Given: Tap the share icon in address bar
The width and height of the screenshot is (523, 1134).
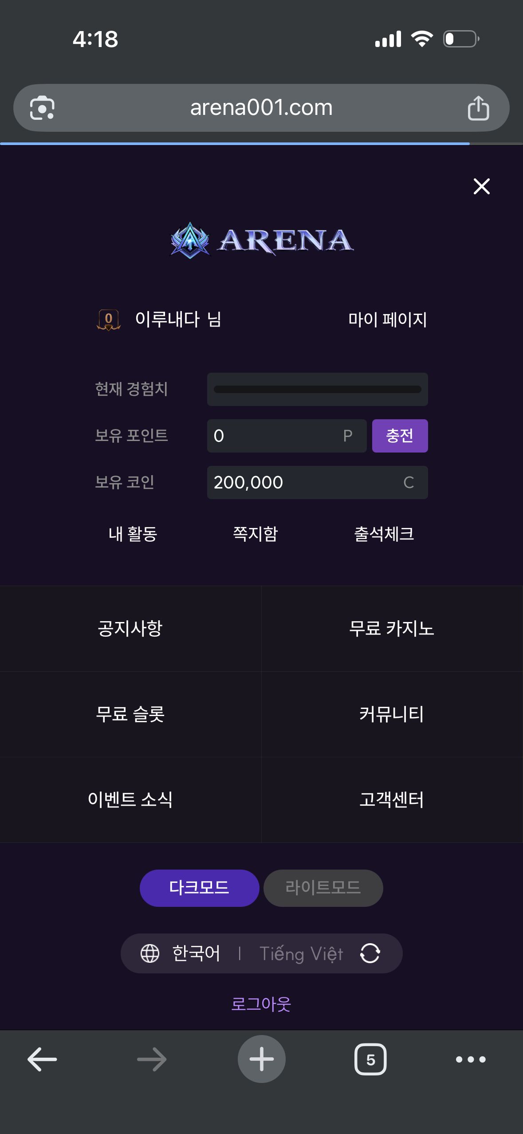Looking at the screenshot, I should [478, 108].
